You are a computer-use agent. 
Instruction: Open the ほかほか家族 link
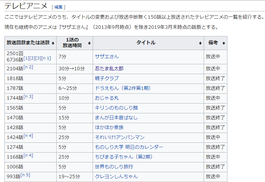coord(109,127)
